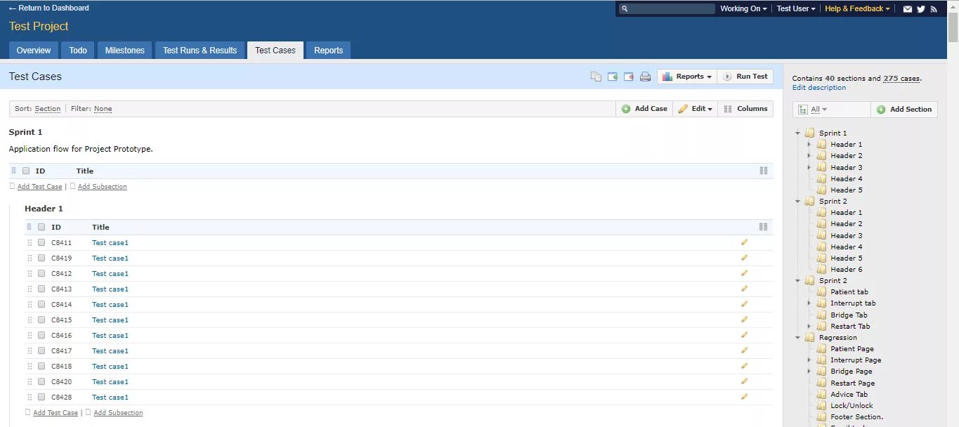The image size is (959, 427).
Task: Switch to the Reports tab
Action: [329, 51]
